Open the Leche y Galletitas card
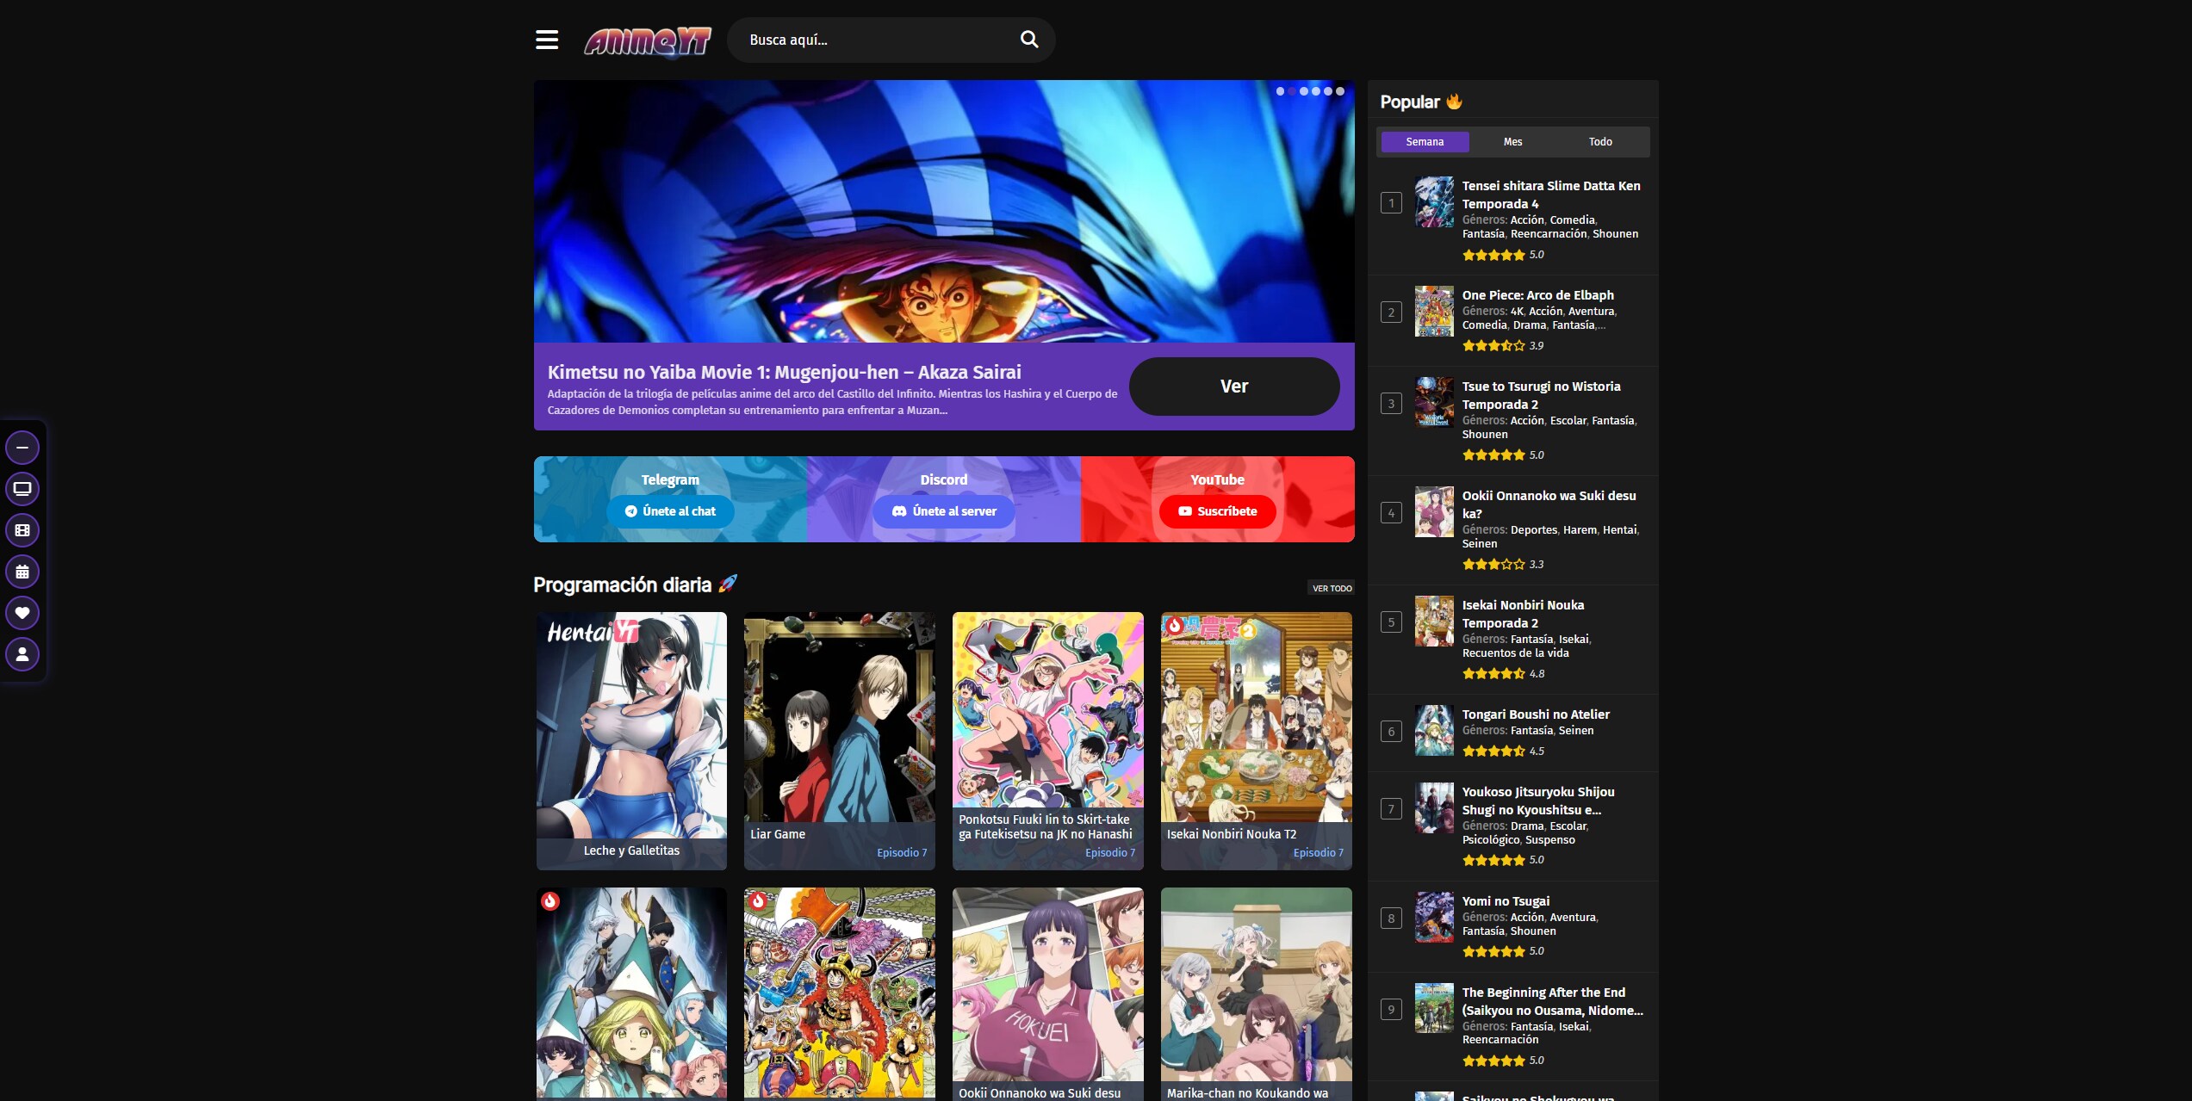Screen dimensions: 2192x1101 click(x=631, y=740)
